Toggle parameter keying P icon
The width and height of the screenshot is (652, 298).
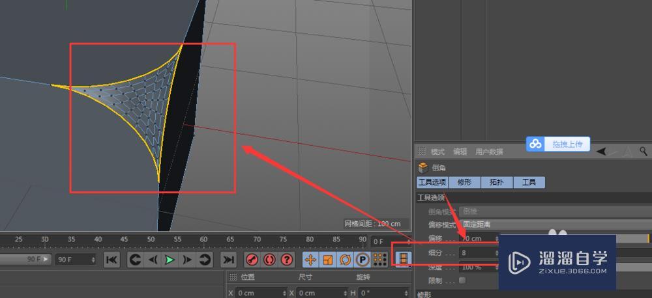pos(363,260)
